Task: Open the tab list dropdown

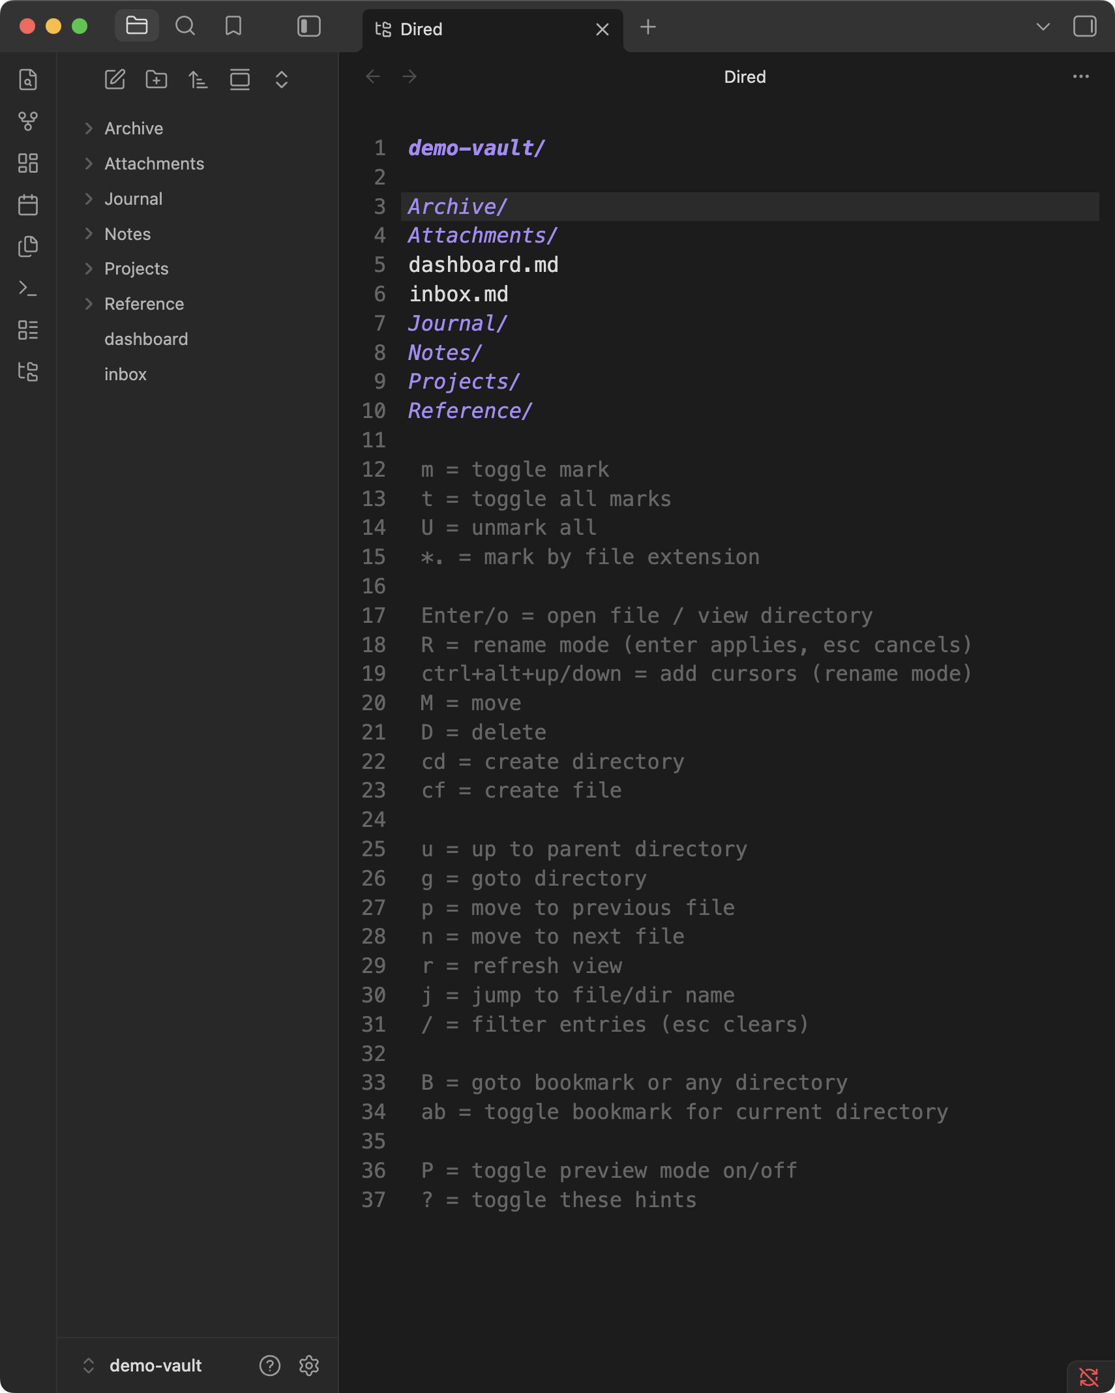Action: click(1043, 27)
